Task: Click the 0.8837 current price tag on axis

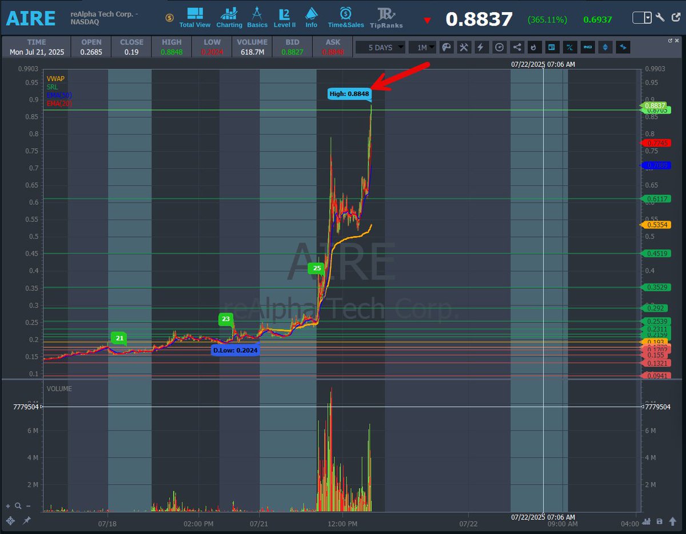Action: tap(655, 105)
